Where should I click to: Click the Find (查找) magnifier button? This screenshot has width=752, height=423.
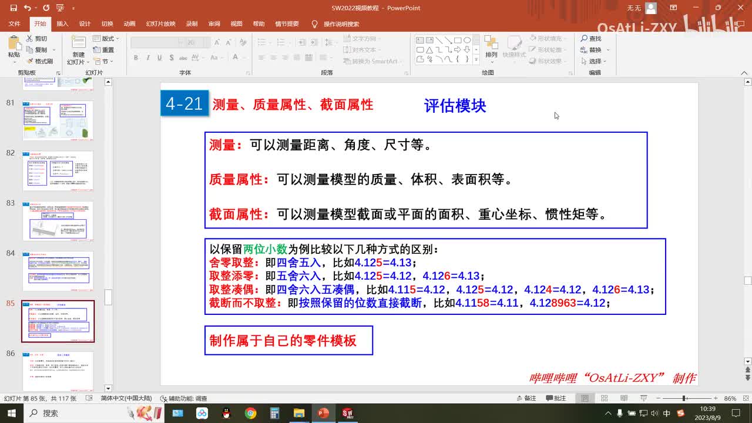click(x=591, y=39)
